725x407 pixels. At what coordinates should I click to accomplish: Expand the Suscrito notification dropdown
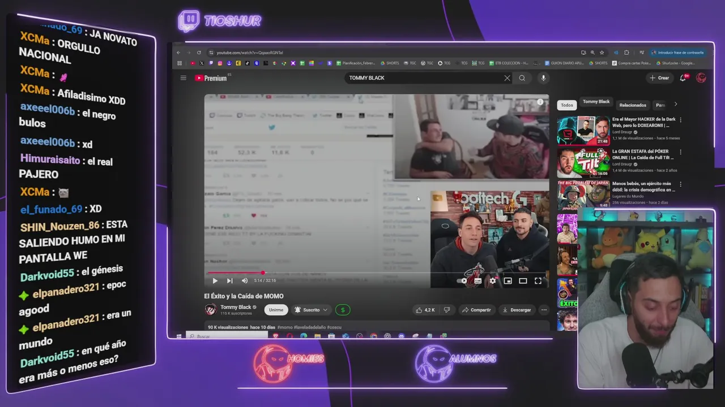(x=311, y=310)
